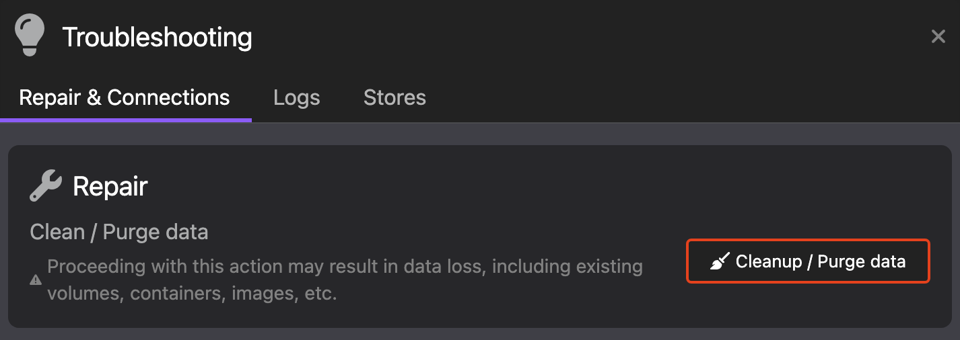The width and height of the screenshot is (960, 340).
Task: Click the Repair section heading
Action: [110, 186]
